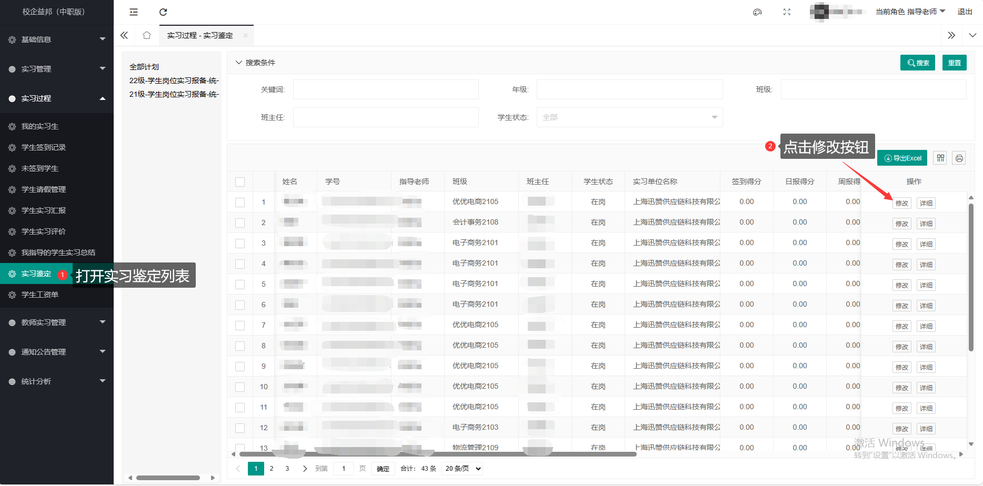Screen dimensions: 983x486
Task: Select the checkbox for row 5
Action: (240, 285)
